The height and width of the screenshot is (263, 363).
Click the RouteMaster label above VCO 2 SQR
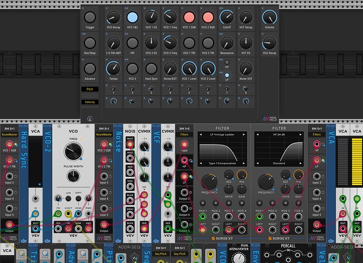pos(104,135)
